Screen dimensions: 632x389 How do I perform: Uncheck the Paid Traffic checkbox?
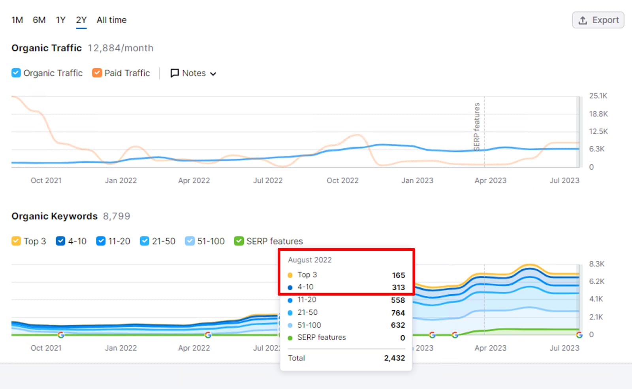[97, 73]
